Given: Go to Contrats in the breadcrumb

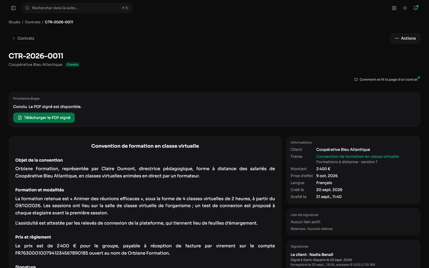Looking at the screenshot, I should (33, 22).
